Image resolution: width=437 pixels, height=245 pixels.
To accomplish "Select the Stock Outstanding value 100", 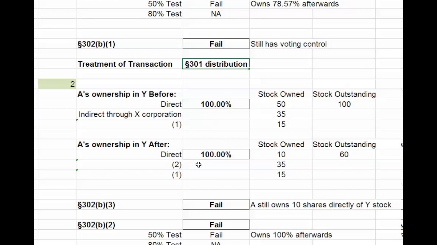I will [344, 104].
